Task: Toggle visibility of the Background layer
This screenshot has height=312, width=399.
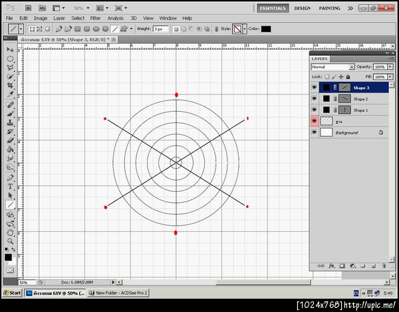Action: point(315,132)
